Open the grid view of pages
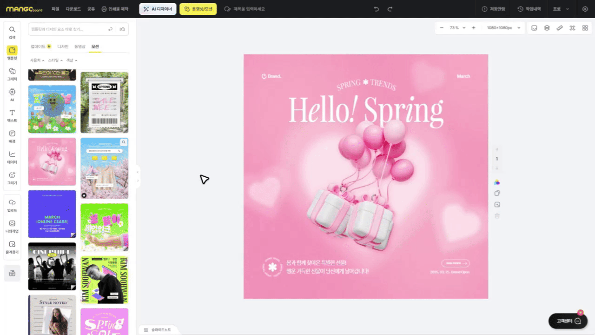Screen dimensions: 595x335 coord(585,28)
